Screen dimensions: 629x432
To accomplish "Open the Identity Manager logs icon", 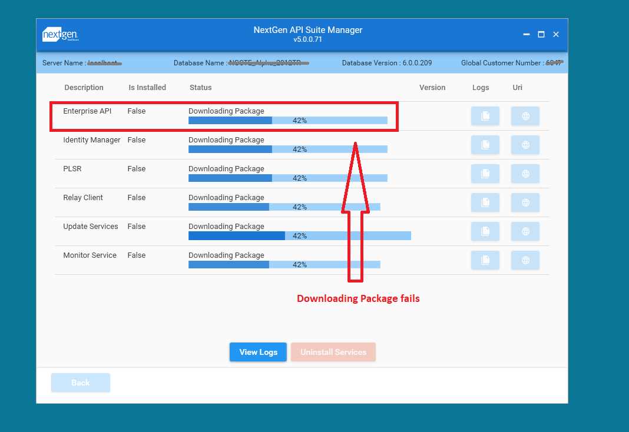I will (485, 145).
